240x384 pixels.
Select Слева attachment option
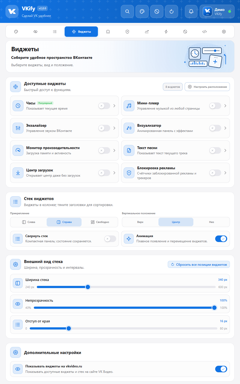pyautogui.click(x=29, y=222)
